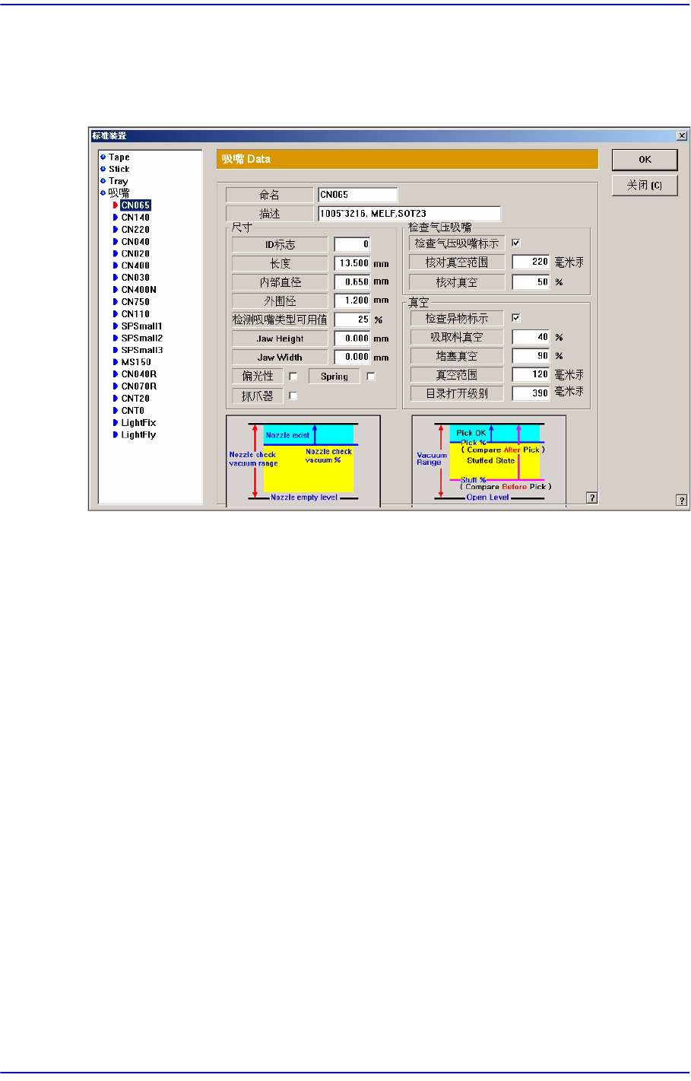
Task: Select SPSmall2 nozzle in tree
Action: tap(141, 339)
